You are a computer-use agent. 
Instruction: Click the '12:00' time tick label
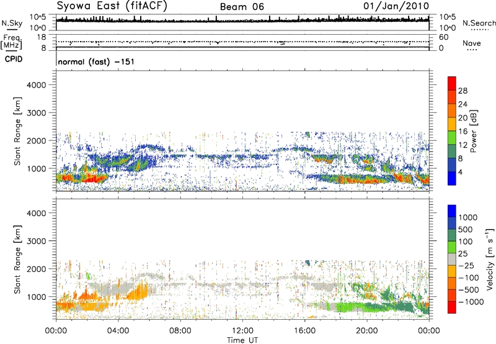[242, 331]
